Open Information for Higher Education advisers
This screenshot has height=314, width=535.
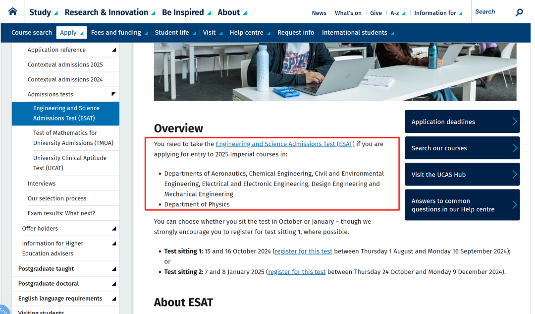tap(53, 249)
